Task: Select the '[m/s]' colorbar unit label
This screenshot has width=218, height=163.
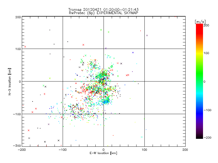Action: [x=200, y=22]
